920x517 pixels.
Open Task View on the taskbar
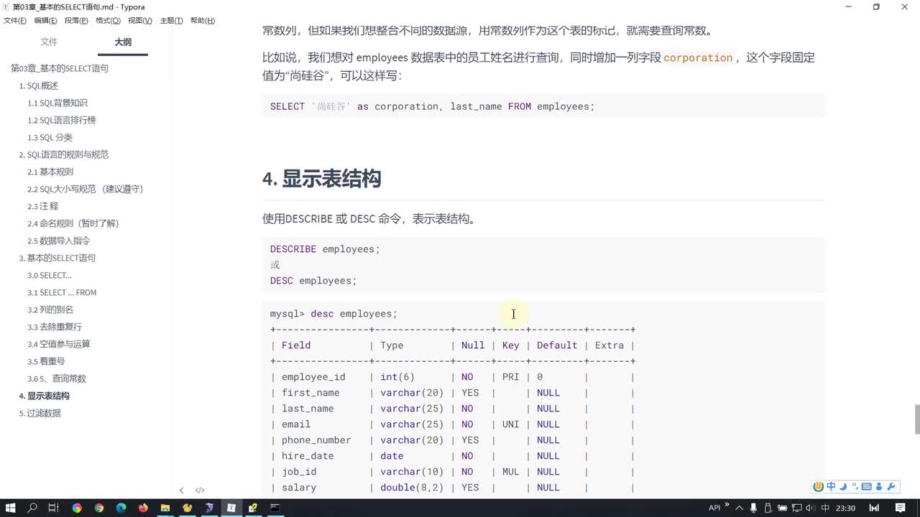(x=54, y=508)
